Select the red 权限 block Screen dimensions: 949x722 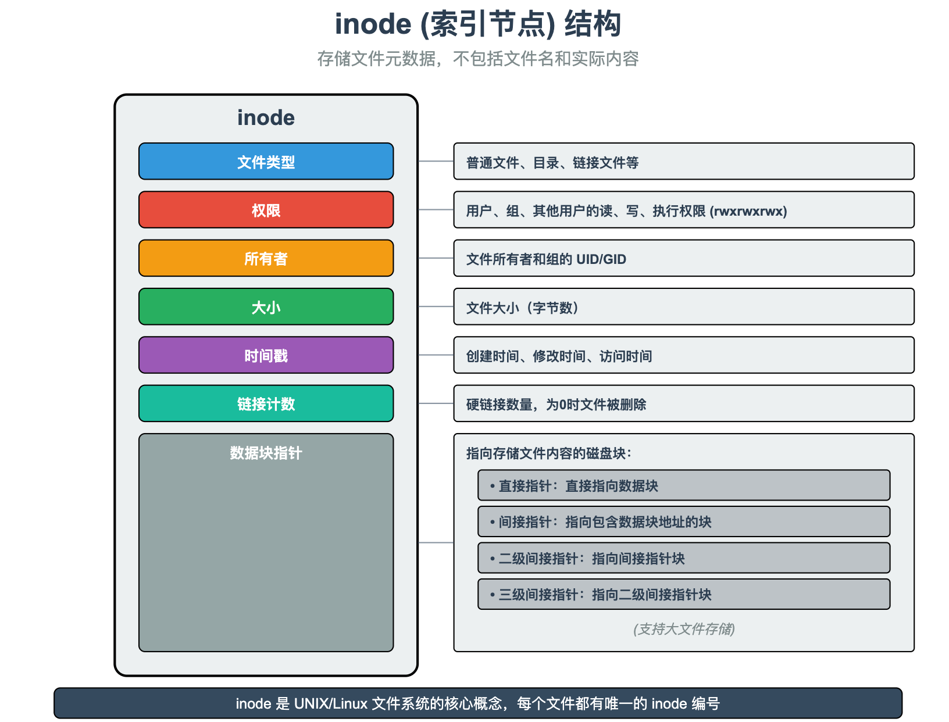click(x=266, y=210)
